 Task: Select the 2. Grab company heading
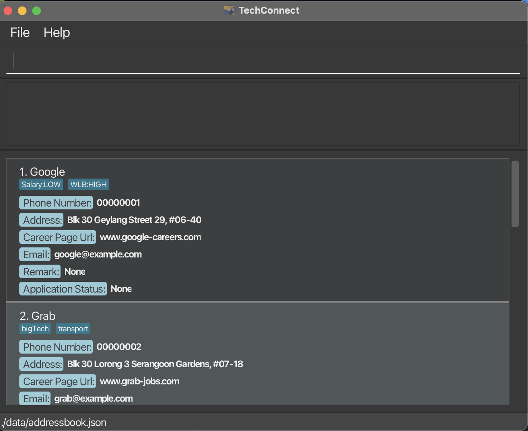(38, 316)
